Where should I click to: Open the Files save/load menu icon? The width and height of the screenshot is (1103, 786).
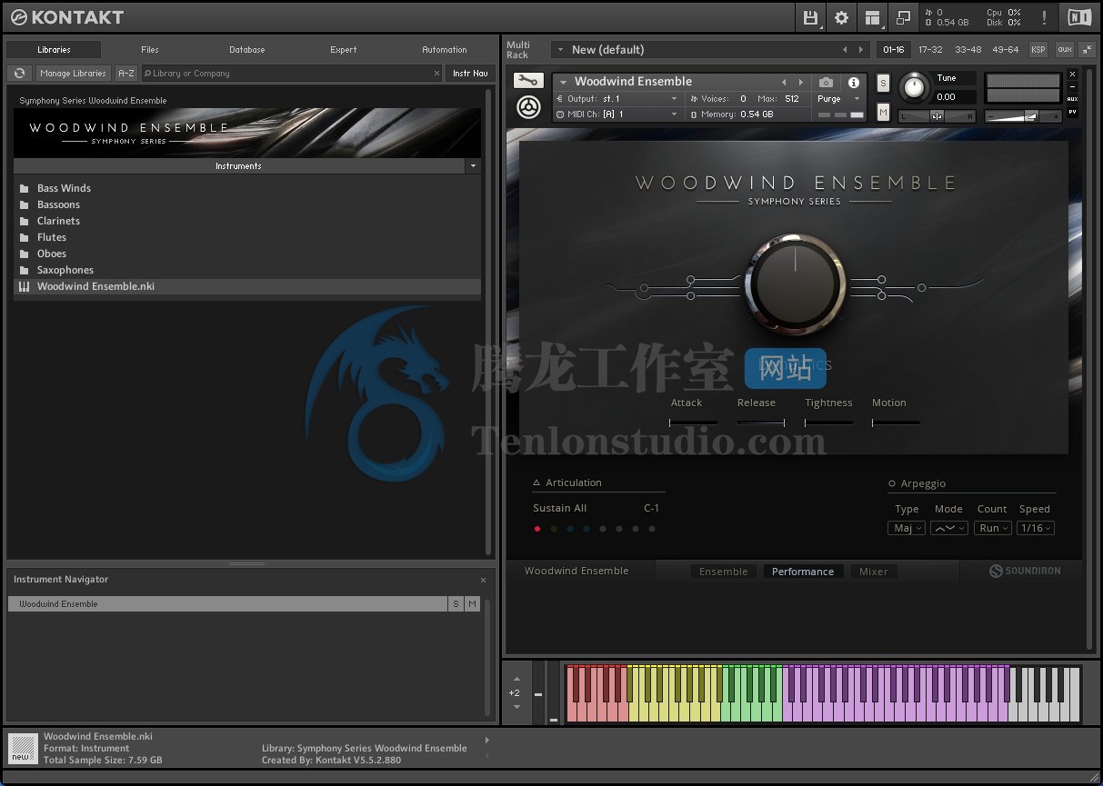pos(810,17)
